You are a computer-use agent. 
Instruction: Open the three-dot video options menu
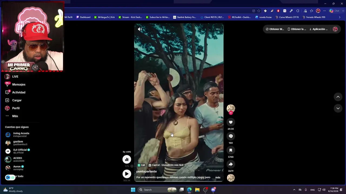click(218, 29)
